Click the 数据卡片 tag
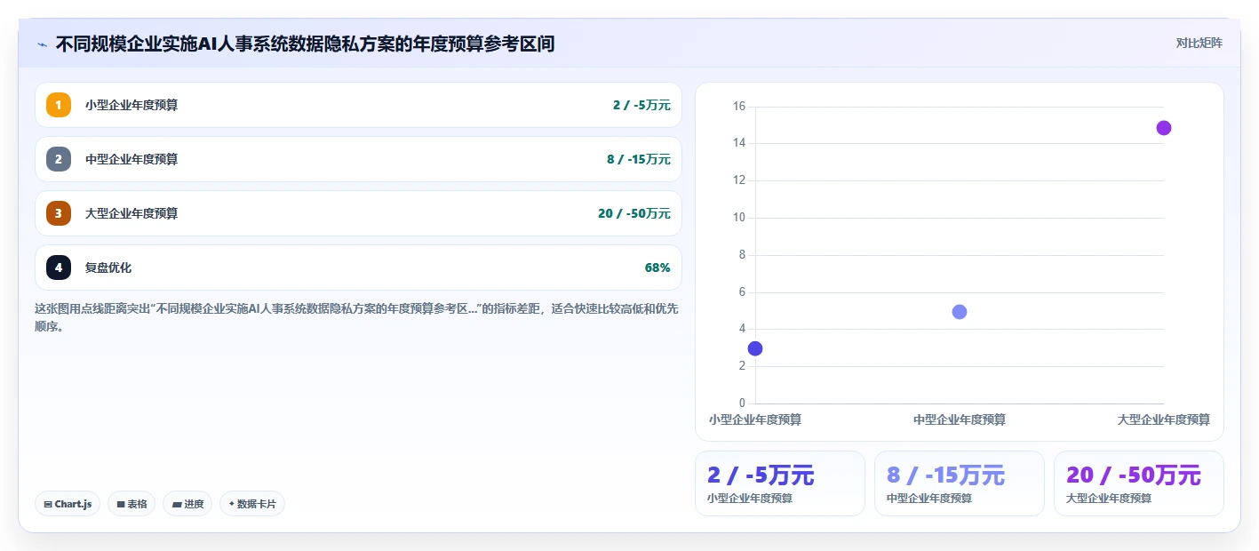Screen dimensions: 1259x551 [252, 504]
